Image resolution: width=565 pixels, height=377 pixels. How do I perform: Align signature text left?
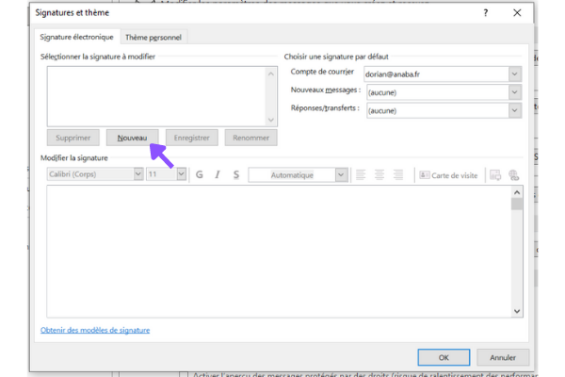tap(361, 174)
